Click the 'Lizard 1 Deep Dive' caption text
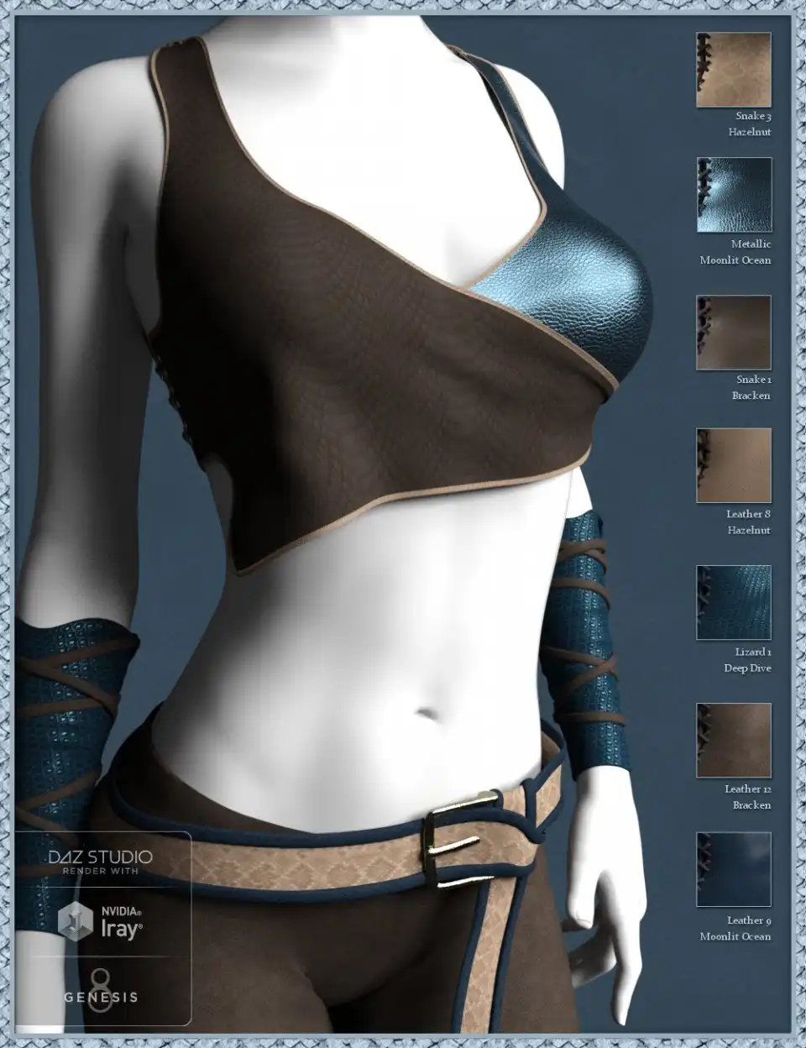Viewport: 806px width, 1048px height. 747,660
